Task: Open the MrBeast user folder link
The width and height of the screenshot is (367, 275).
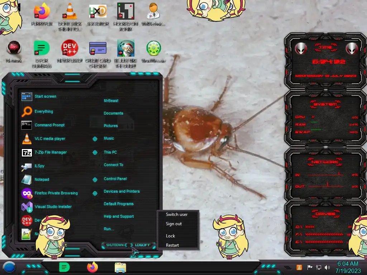Action: (111, 101)
